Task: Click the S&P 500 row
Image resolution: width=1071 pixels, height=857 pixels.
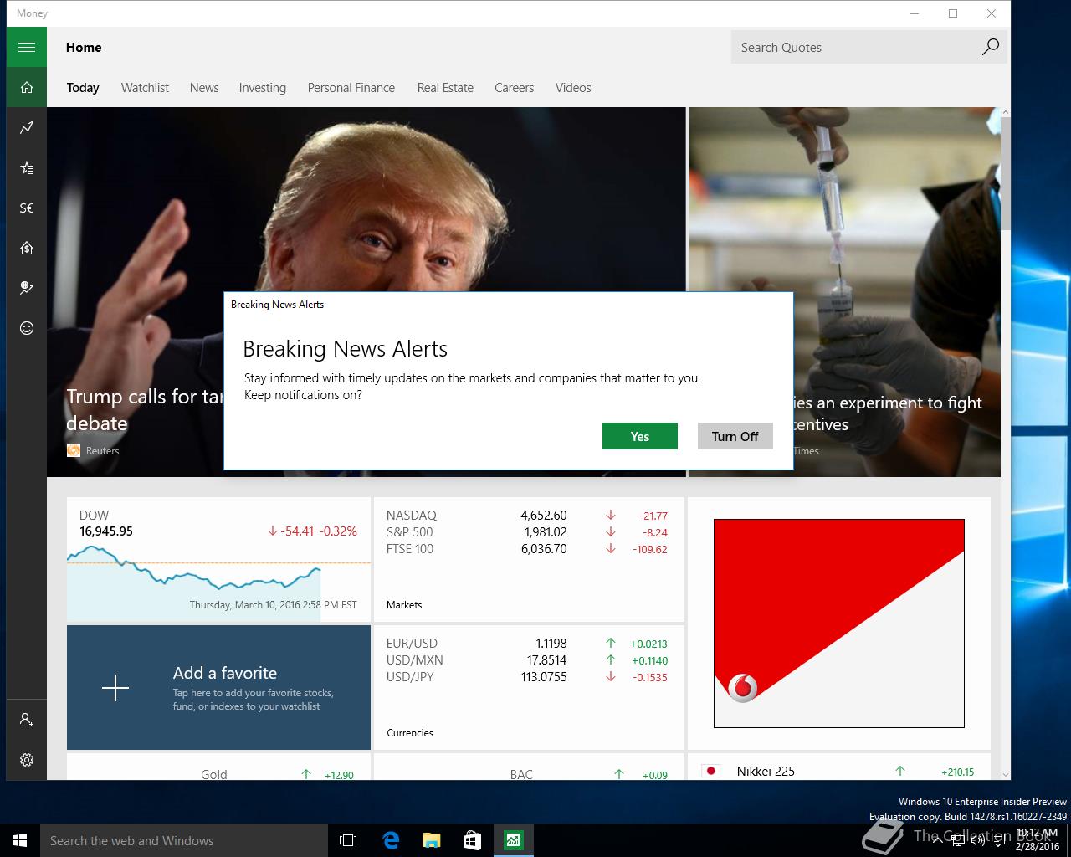Action: (527, 532)
